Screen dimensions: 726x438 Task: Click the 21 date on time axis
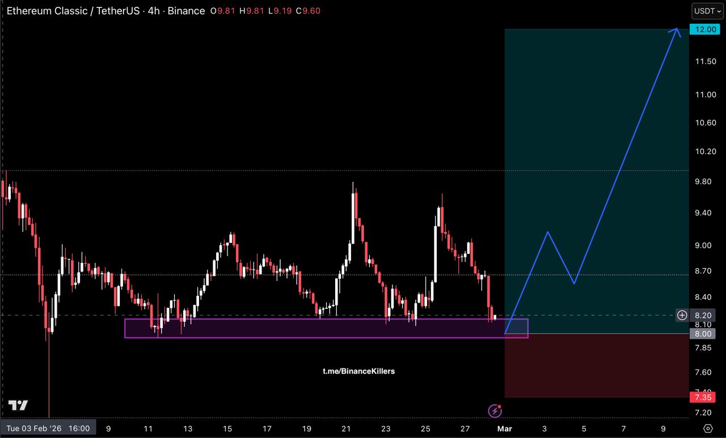pyautogui.click(x=346, y=428)
